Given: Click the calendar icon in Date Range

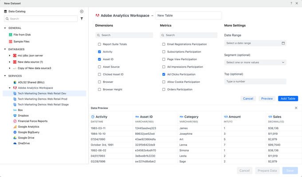Looking at the screenshot, I should coord(283,43).
